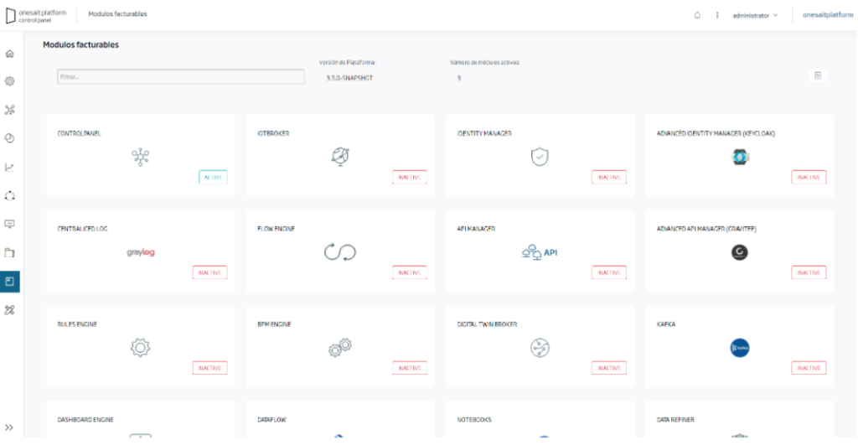Click the Modulos facturables page heading
The image size is (858, 445).
tap(81, 45)
